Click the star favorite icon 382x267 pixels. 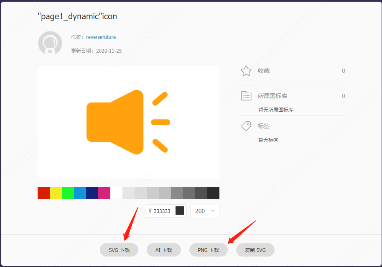point(246,71)
